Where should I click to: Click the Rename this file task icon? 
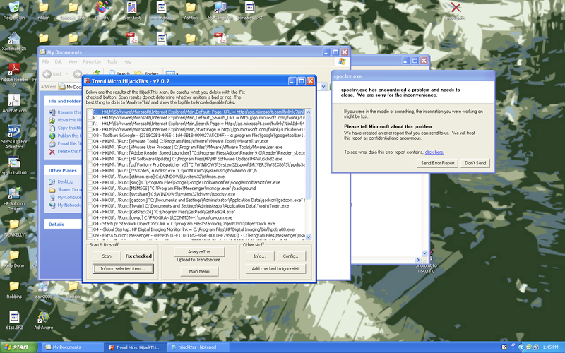point(52,112)
